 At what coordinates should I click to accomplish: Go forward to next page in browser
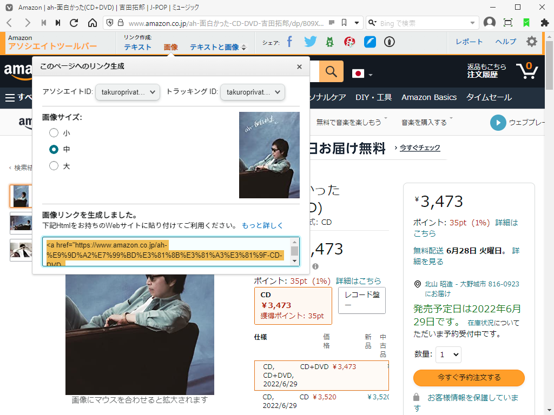pyautogui.click(x=27, y=23)
